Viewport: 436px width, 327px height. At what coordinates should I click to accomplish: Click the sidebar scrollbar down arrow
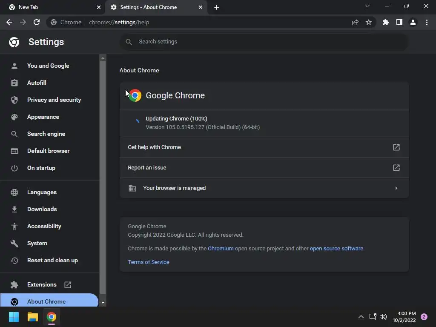pyautogui.click(x=103, y=303)
